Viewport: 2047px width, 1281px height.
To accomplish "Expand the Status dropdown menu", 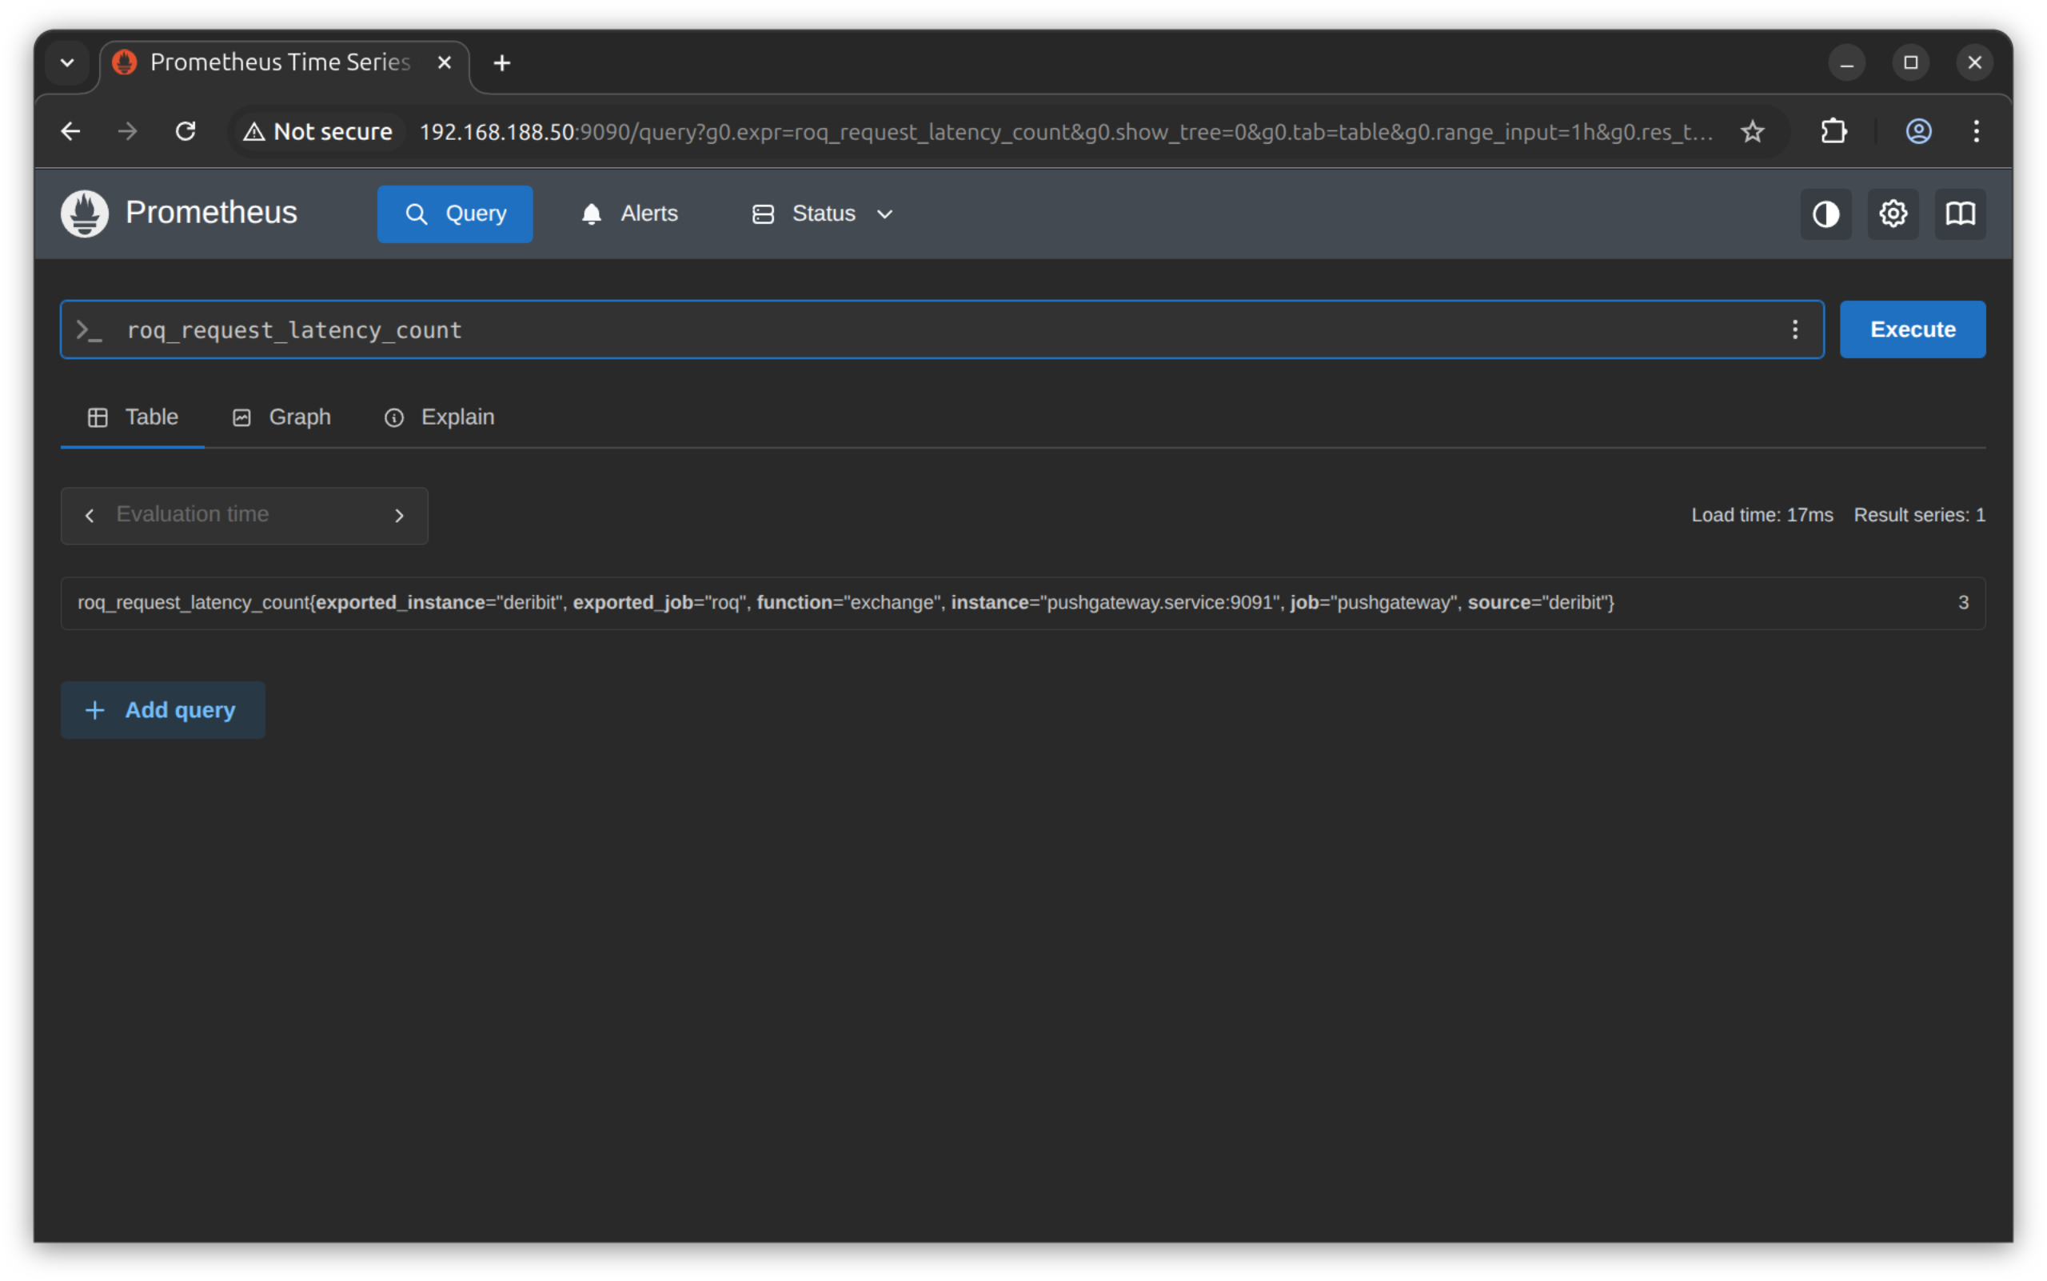I will point(823,214).
